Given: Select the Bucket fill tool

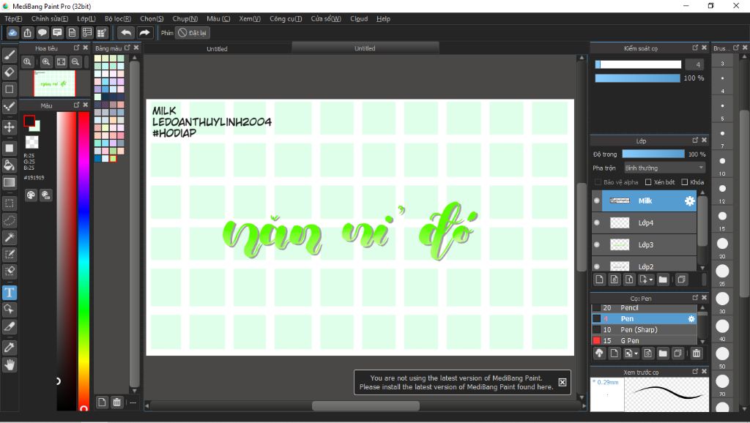Looking at the screenshot, I should (x=9, y=165).
